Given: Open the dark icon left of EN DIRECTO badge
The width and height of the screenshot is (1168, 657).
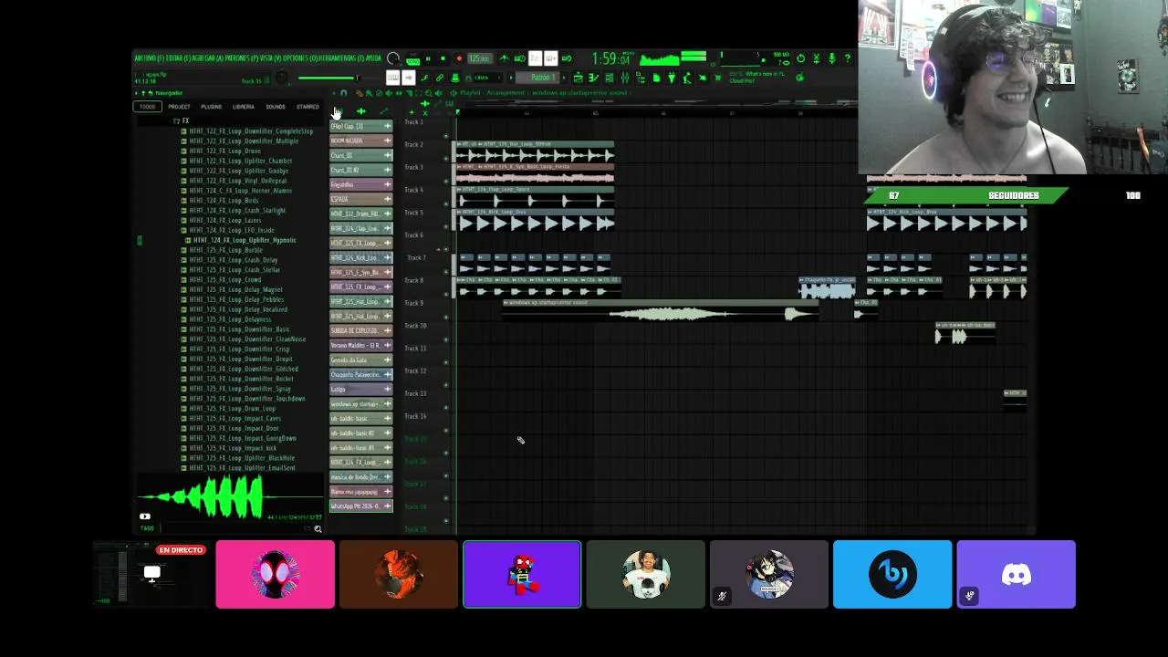Looking at the screenshot, I should [151, 574].
